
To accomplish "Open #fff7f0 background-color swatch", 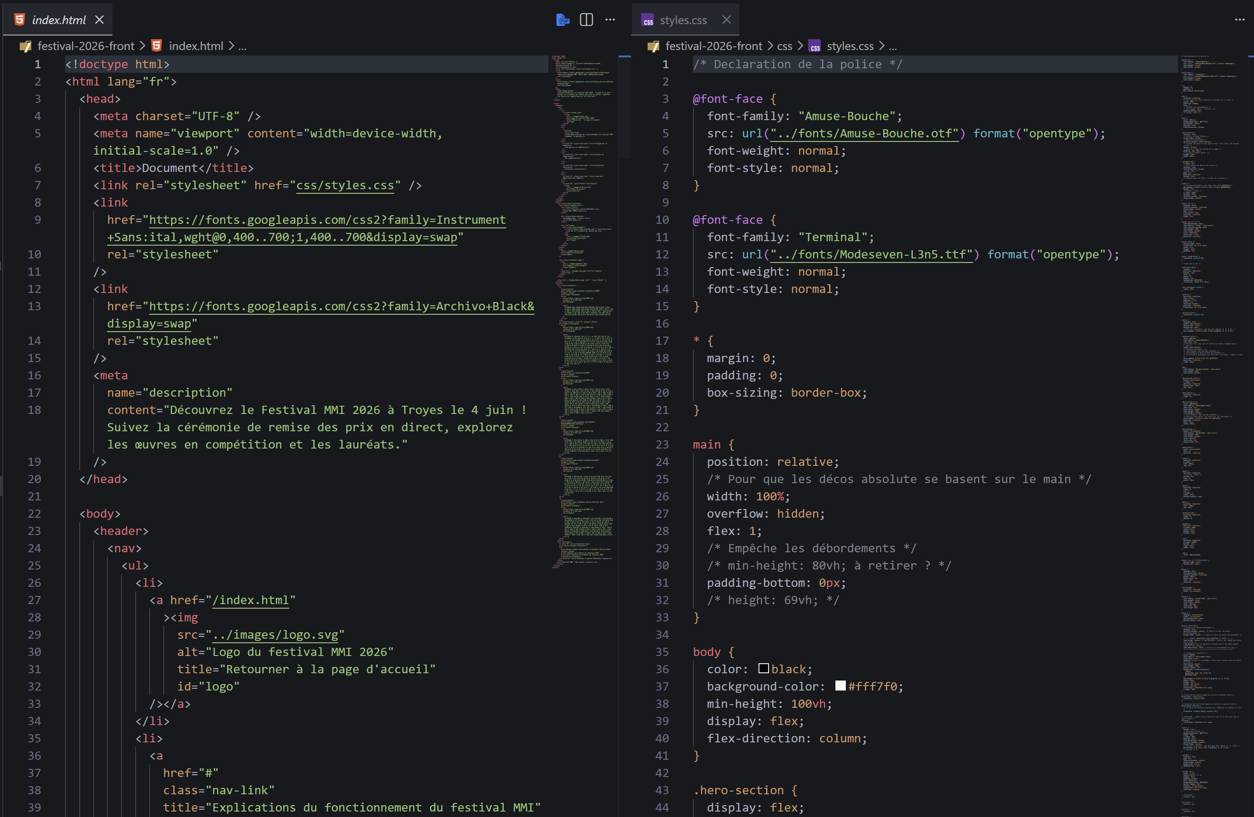I will 840,686.
